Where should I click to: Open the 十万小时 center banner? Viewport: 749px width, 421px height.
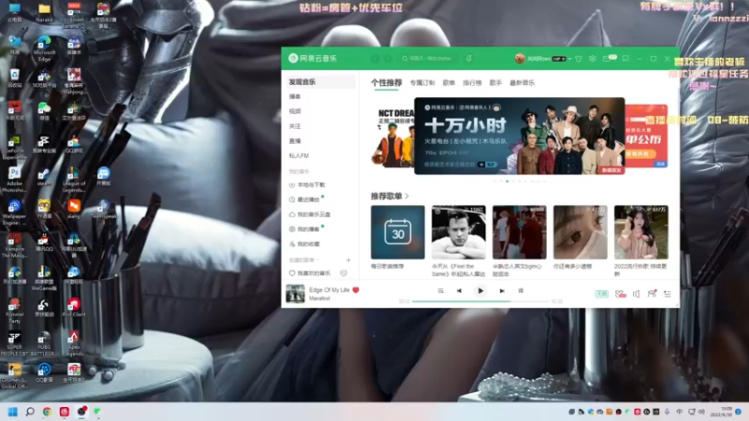coord(520,136)
